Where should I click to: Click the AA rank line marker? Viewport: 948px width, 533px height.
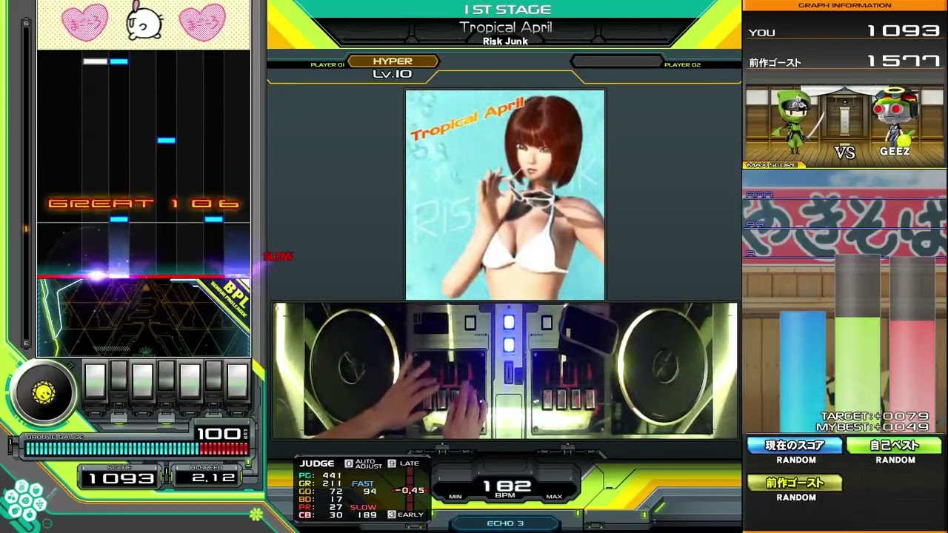754,224
